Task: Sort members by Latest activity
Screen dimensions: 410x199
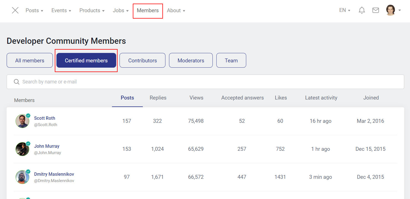Action: point(321,98)
